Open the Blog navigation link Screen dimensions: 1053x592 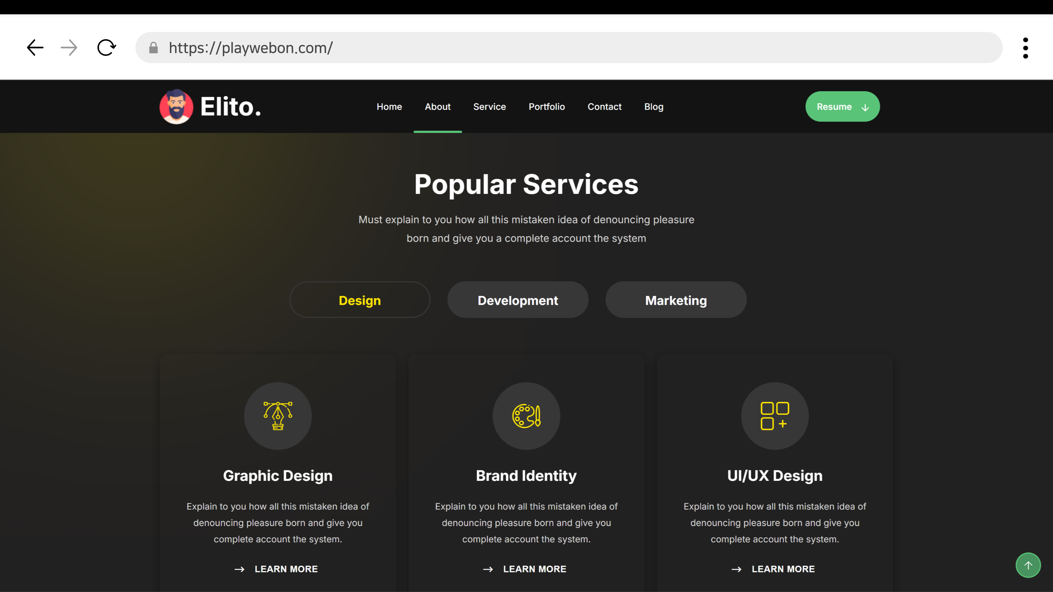pos(654,107)
